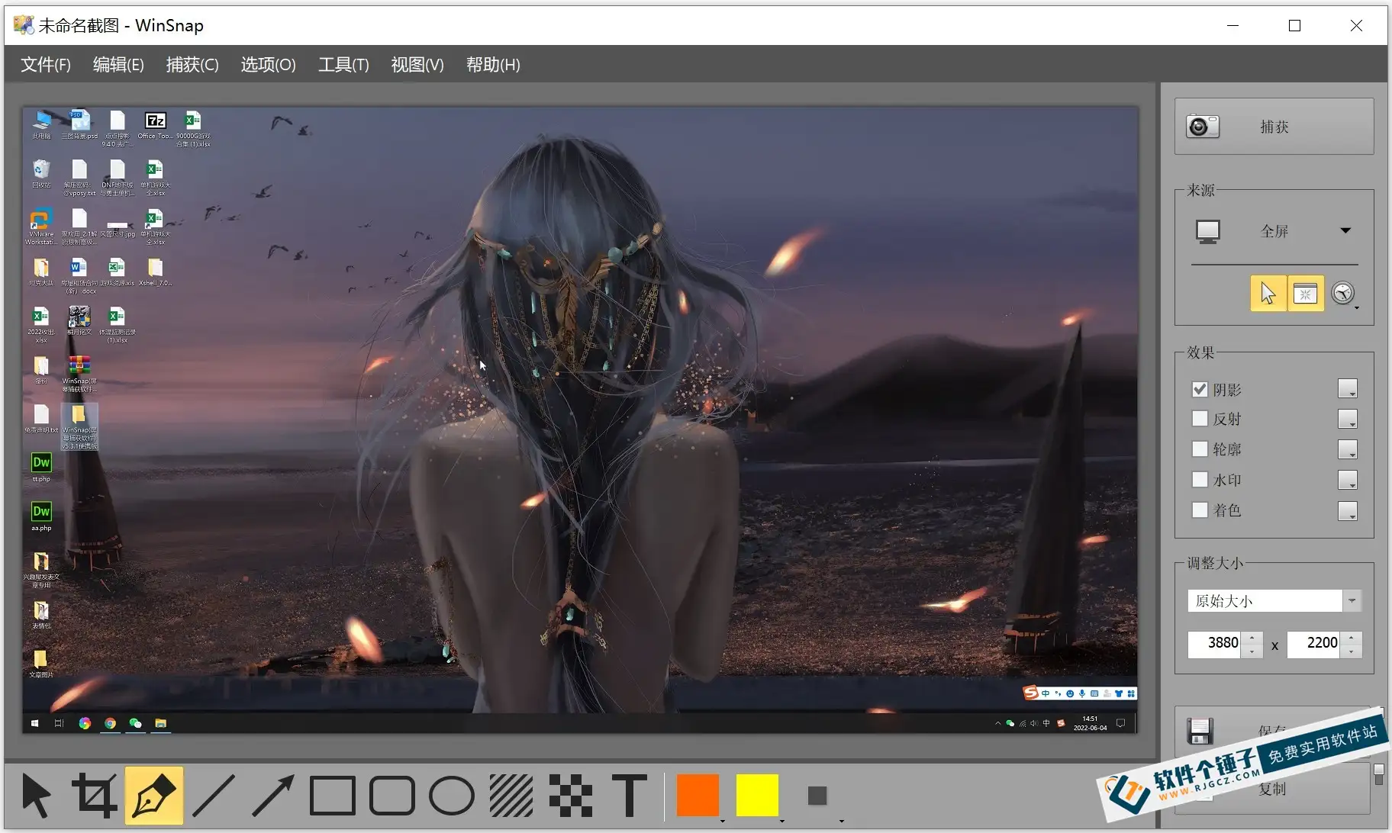Click the WinSnap app icon in title bar
The height and width of the screenshot is (833, 1392).
24,25
